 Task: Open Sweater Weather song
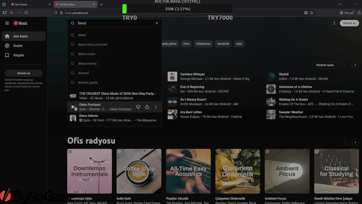coord(291,112)
